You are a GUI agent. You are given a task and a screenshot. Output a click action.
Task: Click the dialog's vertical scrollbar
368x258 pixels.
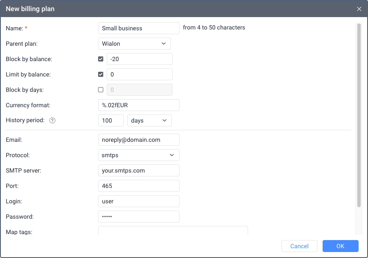point(359,115)
